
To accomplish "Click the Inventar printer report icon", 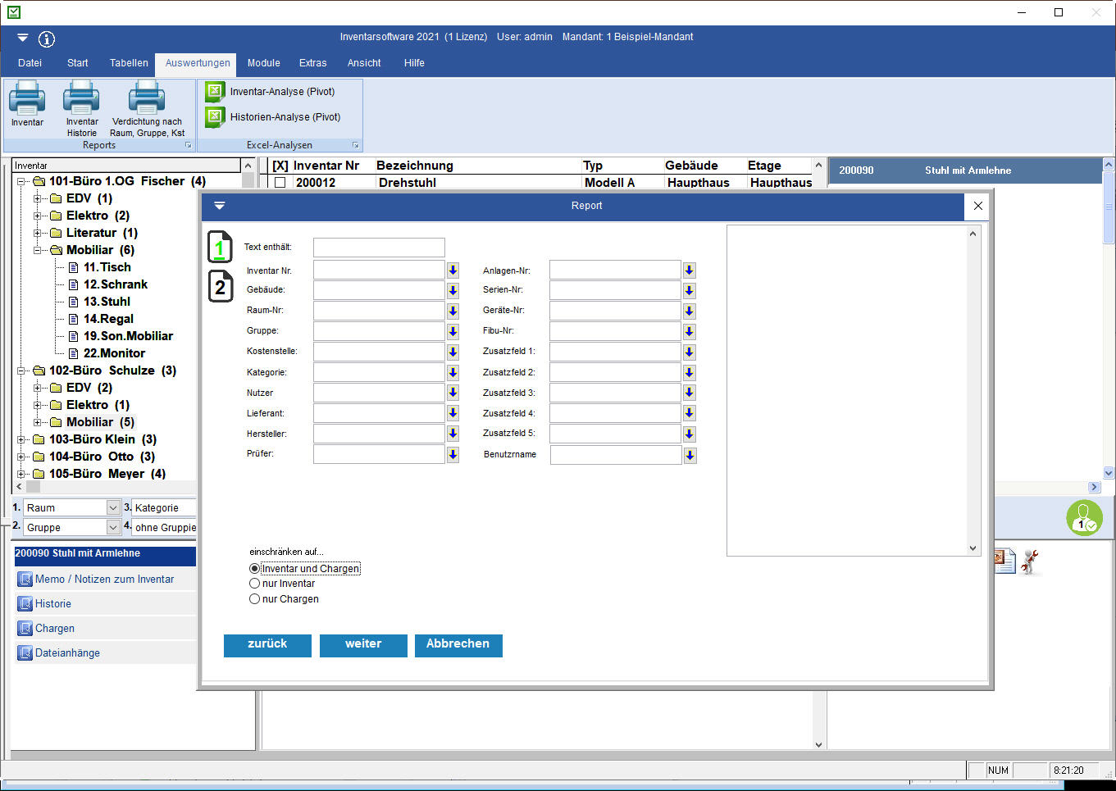I will [27, 98].
